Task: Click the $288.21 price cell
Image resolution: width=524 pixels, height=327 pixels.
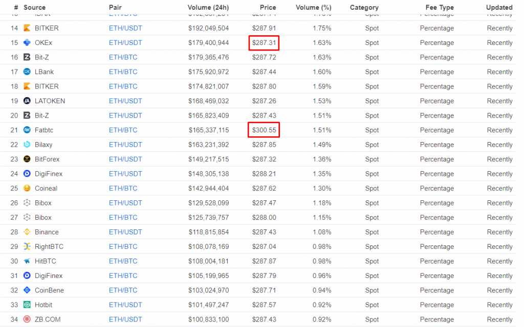Action: click(x=264, y=174)
